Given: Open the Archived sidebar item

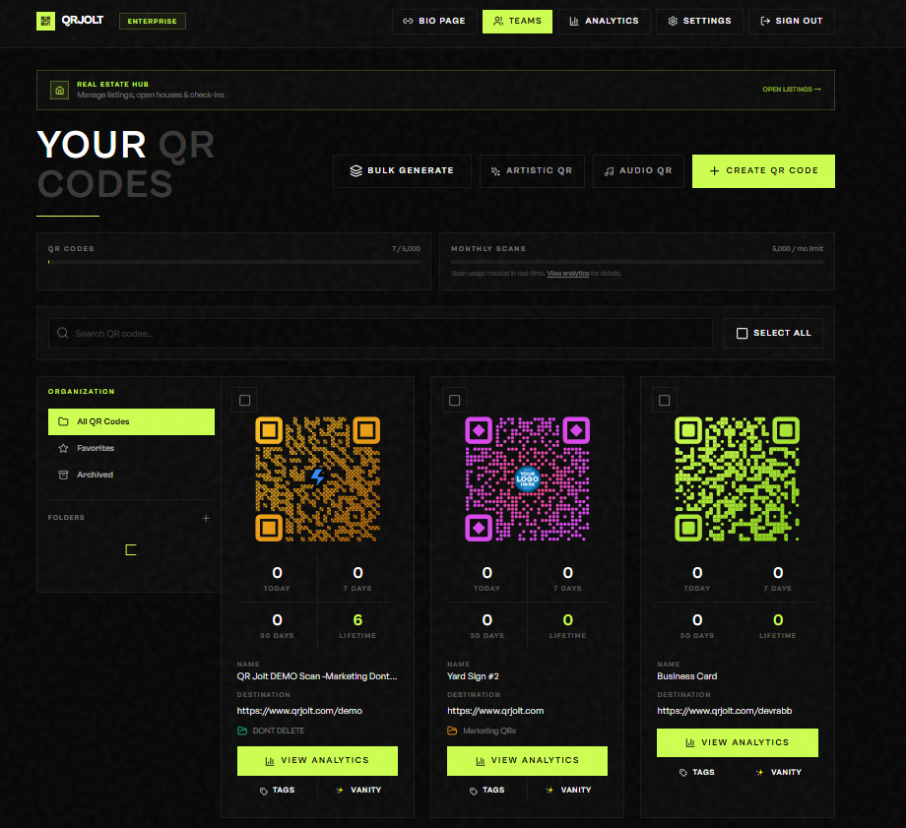Looking at the screenshot, I should [x=131, y=475].
